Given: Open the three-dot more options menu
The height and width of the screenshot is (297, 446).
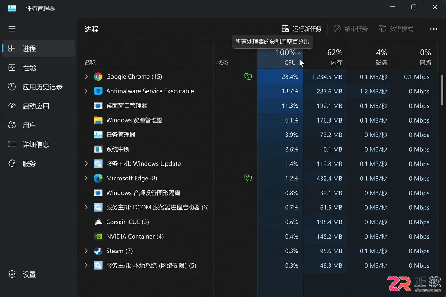Looking at the screenshot, I should (x=434, y=29).
